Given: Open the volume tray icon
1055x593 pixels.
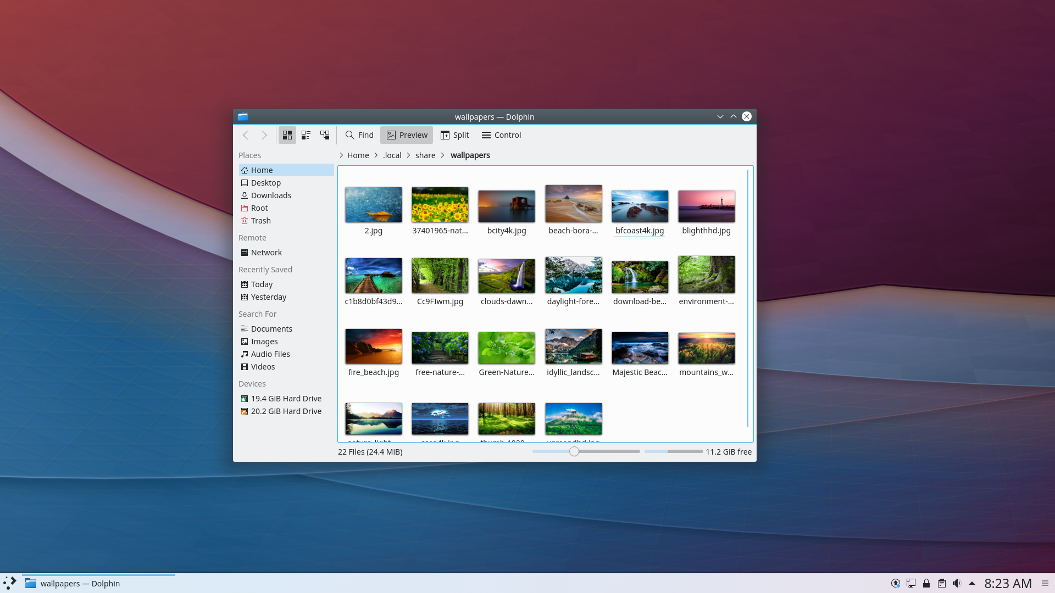Looking at the screenshot, I should point(957,583).
